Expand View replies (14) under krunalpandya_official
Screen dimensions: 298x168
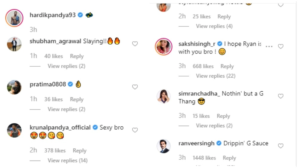(68, 161)
